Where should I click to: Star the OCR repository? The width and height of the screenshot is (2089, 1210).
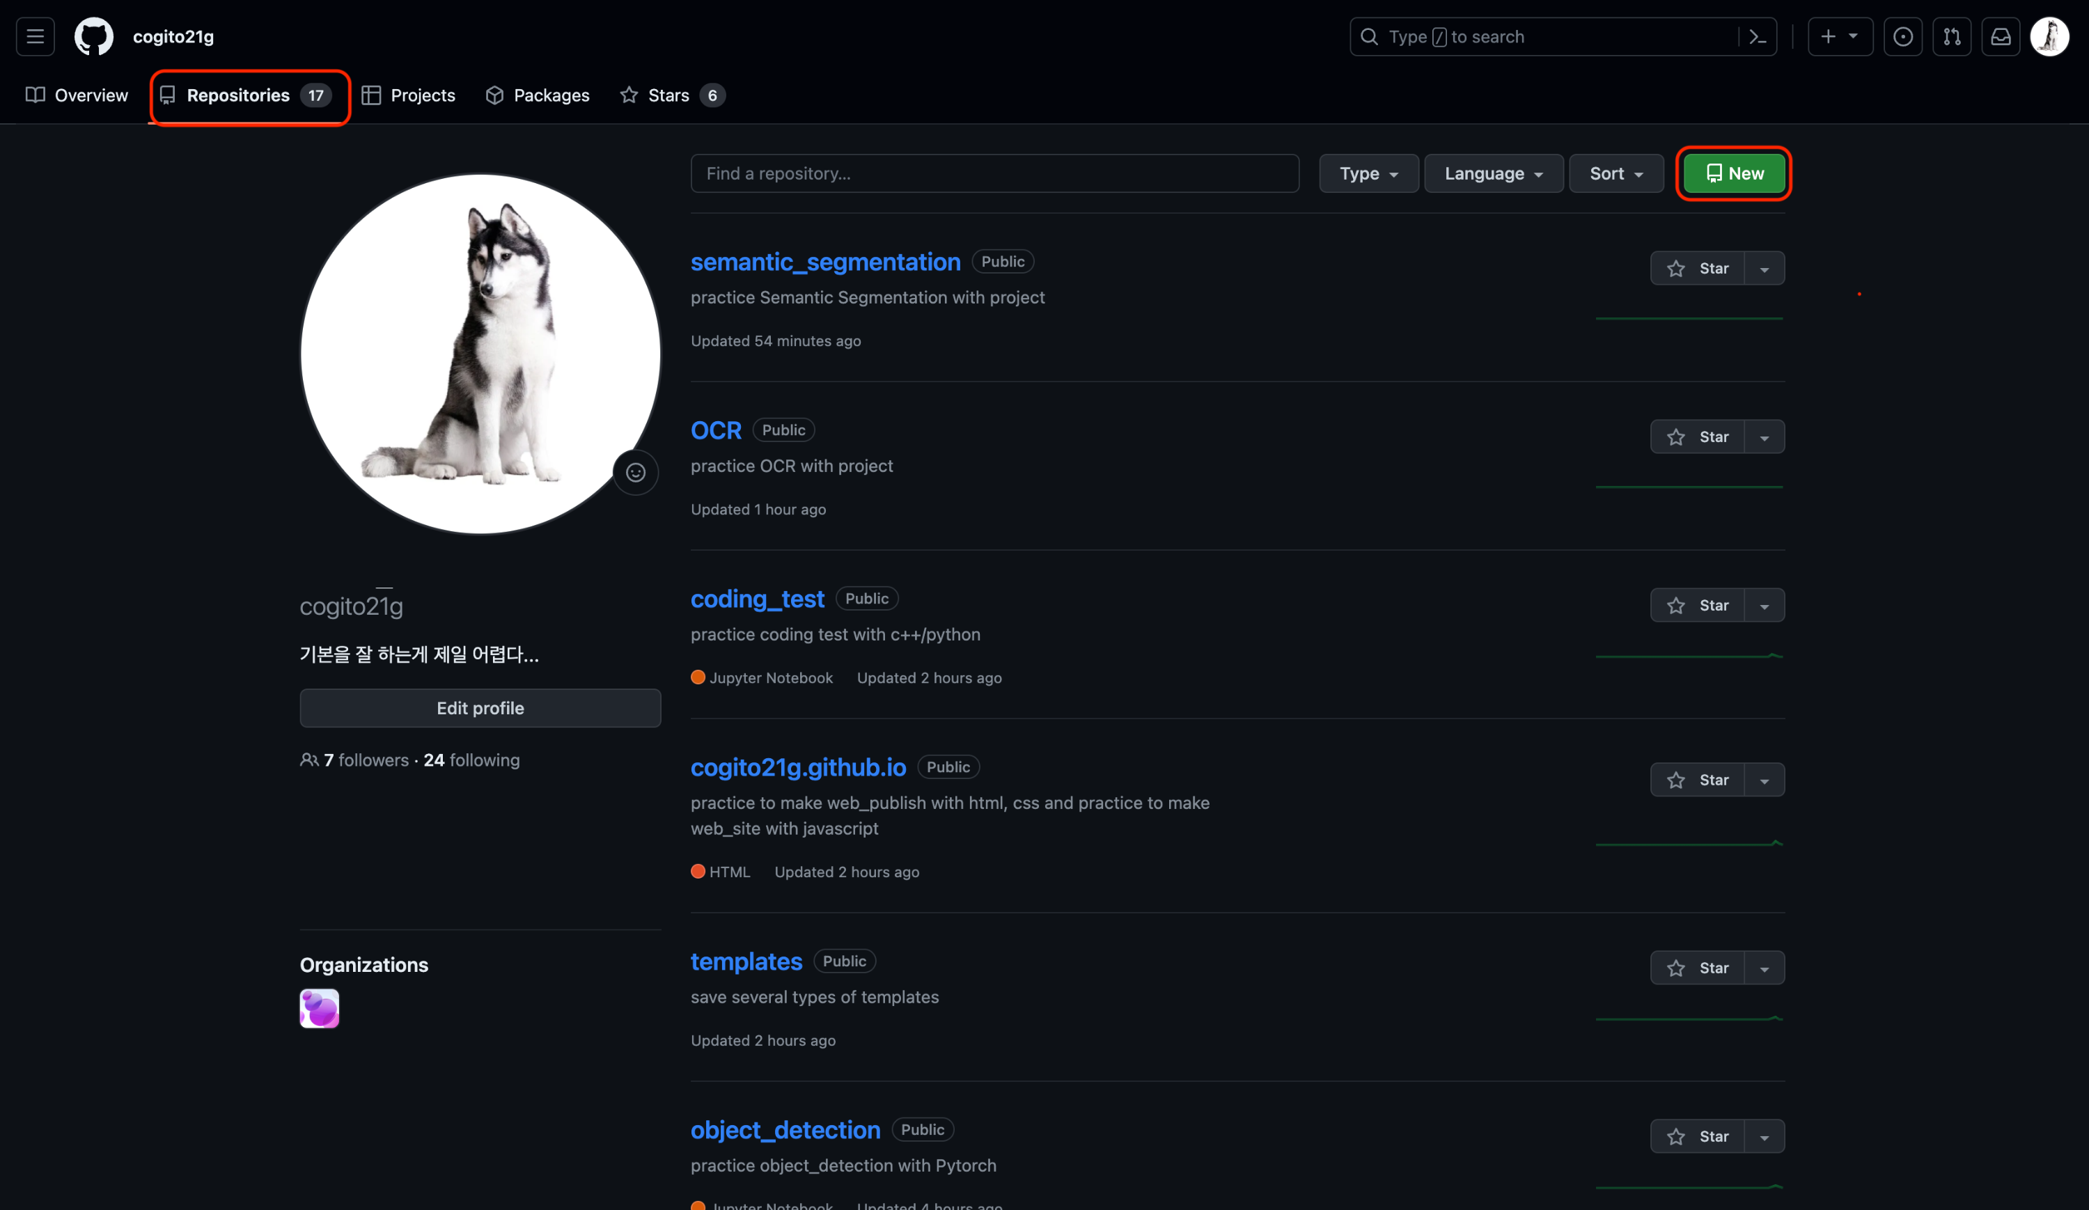(1697, 437)
